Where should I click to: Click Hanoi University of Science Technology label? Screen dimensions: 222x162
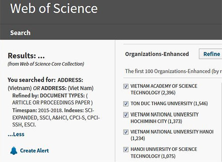(164, 153)
